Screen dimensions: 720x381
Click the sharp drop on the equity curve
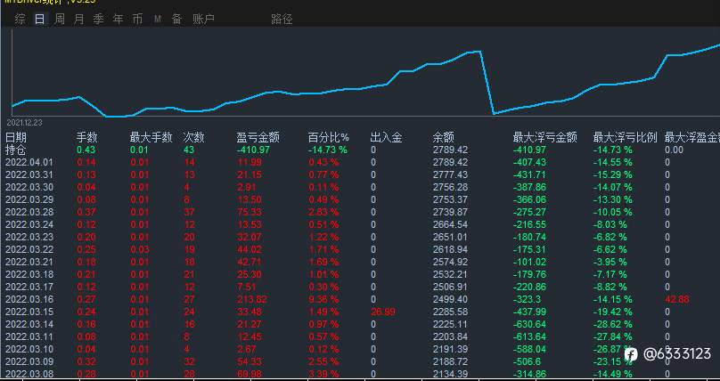click(487, 83)
